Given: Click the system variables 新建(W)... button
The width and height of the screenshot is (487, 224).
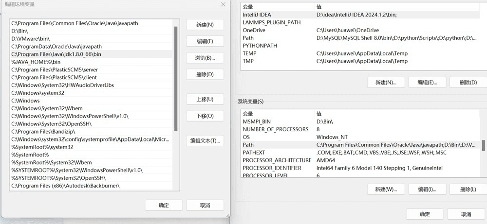Looking at the screenshot, I should 386,190.
